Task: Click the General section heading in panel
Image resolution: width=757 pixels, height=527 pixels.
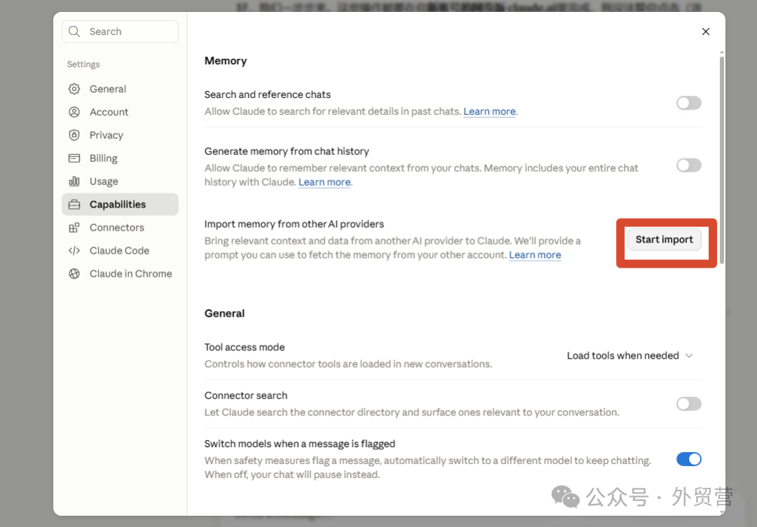Action: point(224,313)
